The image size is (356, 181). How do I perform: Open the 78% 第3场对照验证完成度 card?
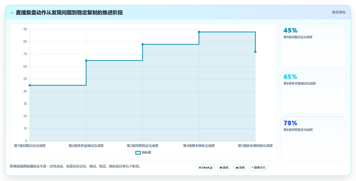pyautogui.click(x=313, y=138)
